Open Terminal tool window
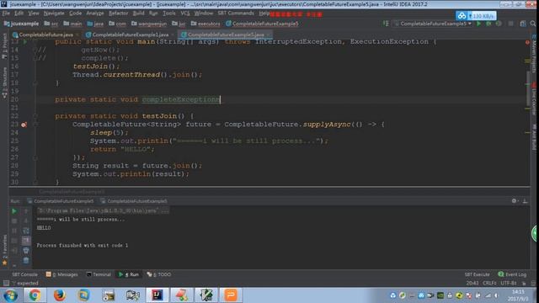 [x=99, y=274]
